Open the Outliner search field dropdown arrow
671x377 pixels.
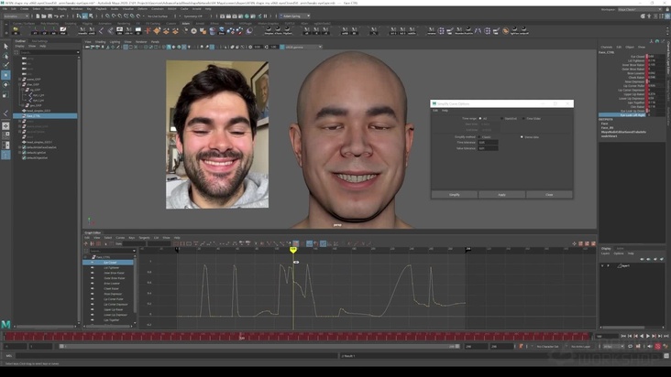[78, 52]
